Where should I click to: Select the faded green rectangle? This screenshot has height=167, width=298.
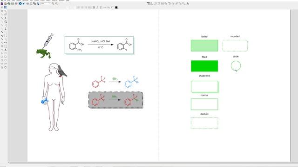[x=204, y=45]
